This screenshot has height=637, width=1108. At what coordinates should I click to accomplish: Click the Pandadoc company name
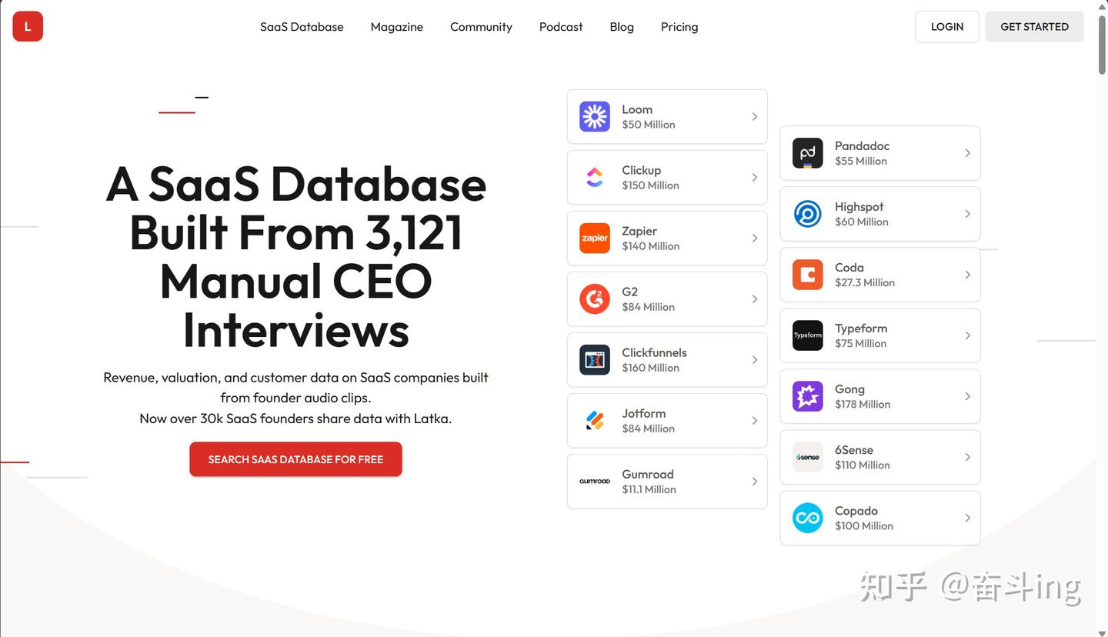click(x=862, y=146)
